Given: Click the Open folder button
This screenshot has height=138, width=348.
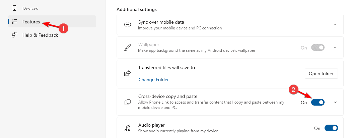Looking at the screenshot, I should (x=321, y=74).
